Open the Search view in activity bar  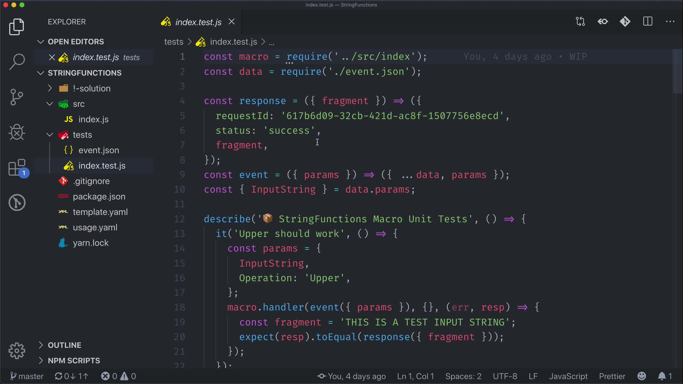17,62
